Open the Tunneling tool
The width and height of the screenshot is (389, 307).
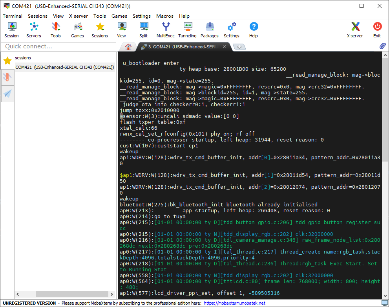click(187, 30)
